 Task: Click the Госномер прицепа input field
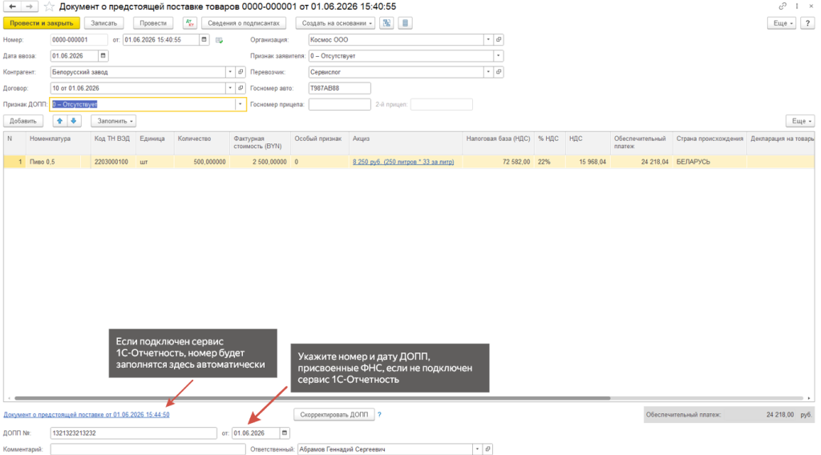(x=339, y=105)
